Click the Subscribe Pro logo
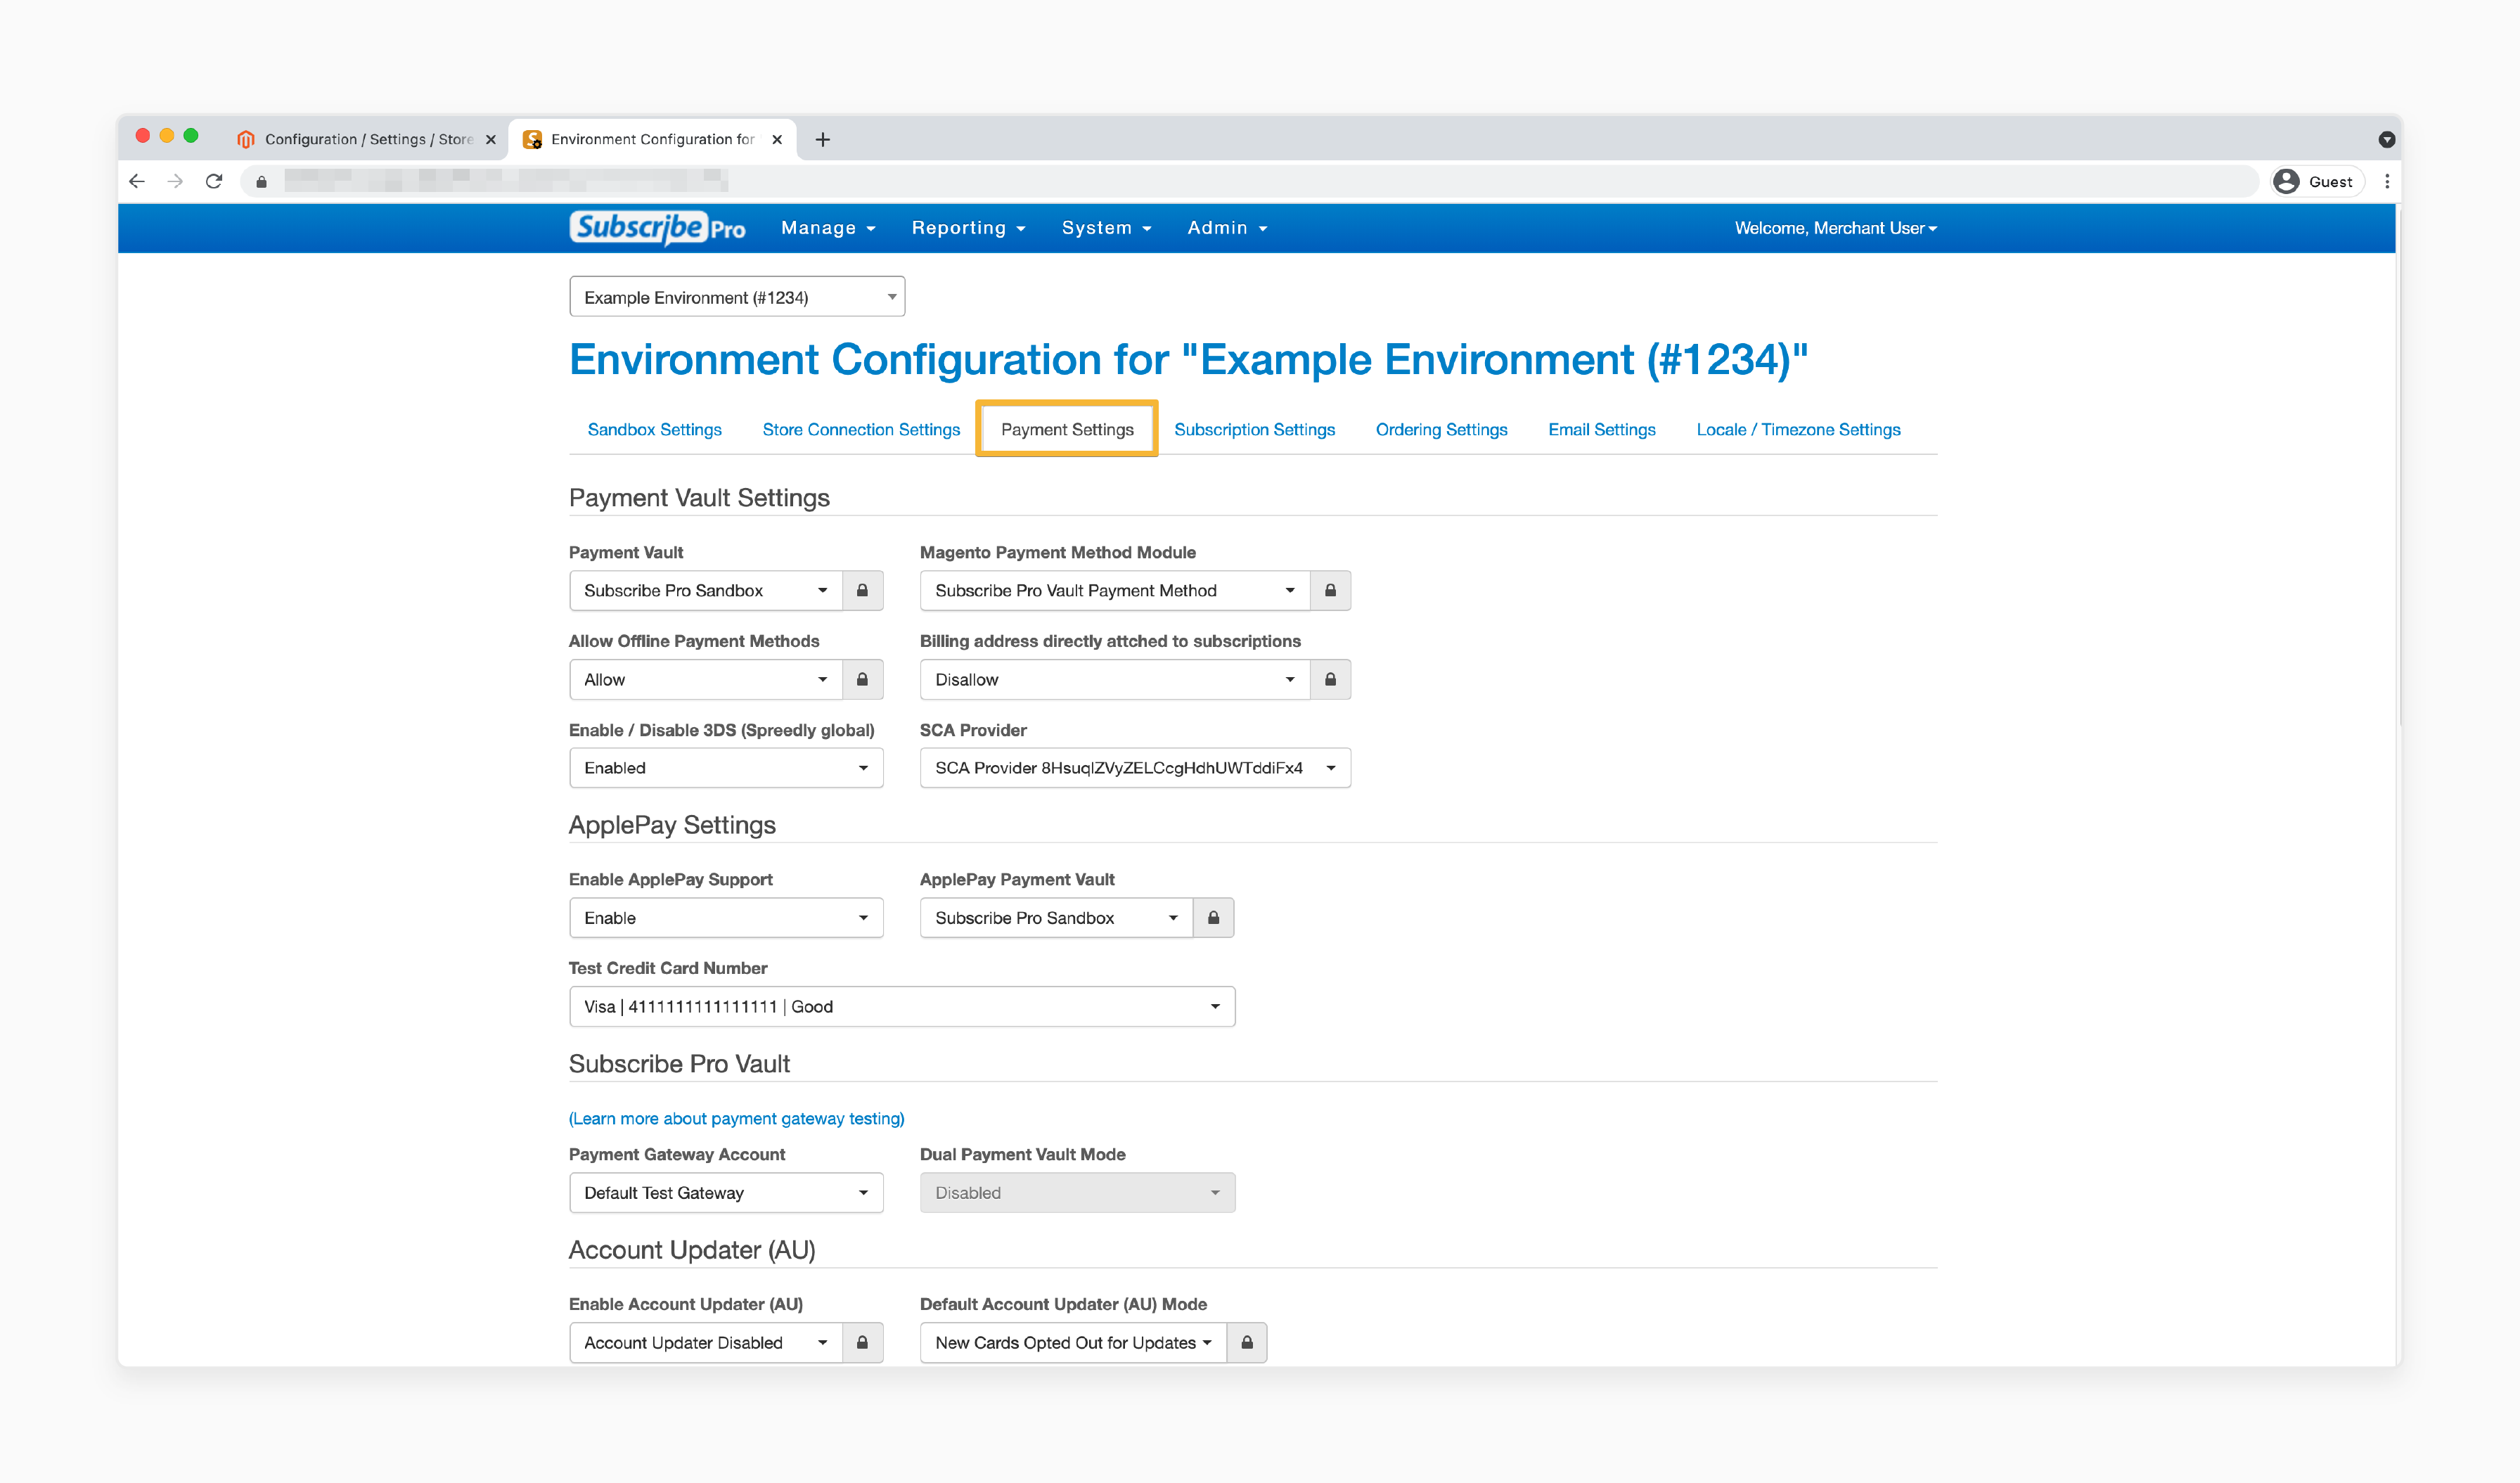This screenshot has width=2520, height=1483. tap(657, 228)
